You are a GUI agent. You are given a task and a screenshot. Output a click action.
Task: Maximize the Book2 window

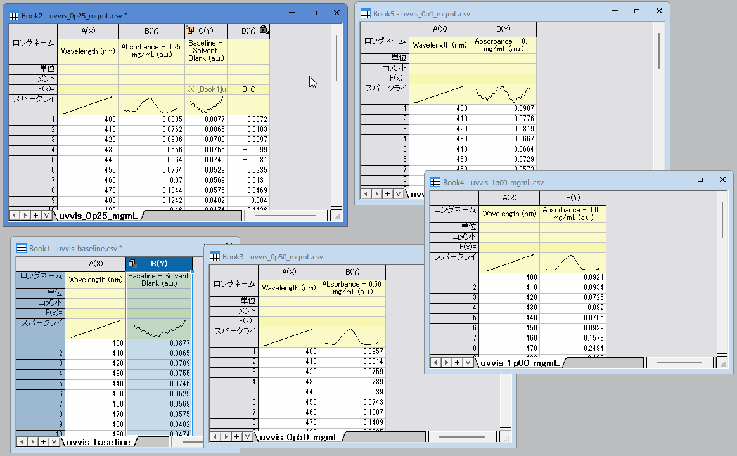[x=314, y=13]
